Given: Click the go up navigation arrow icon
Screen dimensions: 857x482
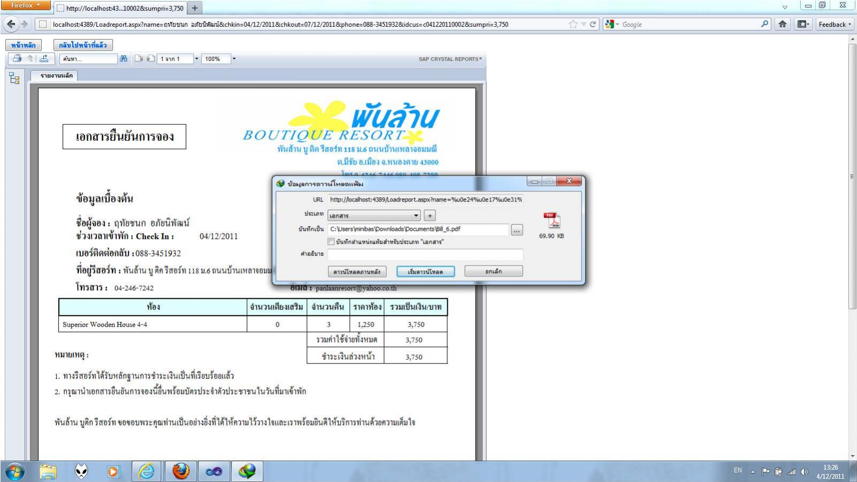Looking at the screenshot, I should point(30,58).
